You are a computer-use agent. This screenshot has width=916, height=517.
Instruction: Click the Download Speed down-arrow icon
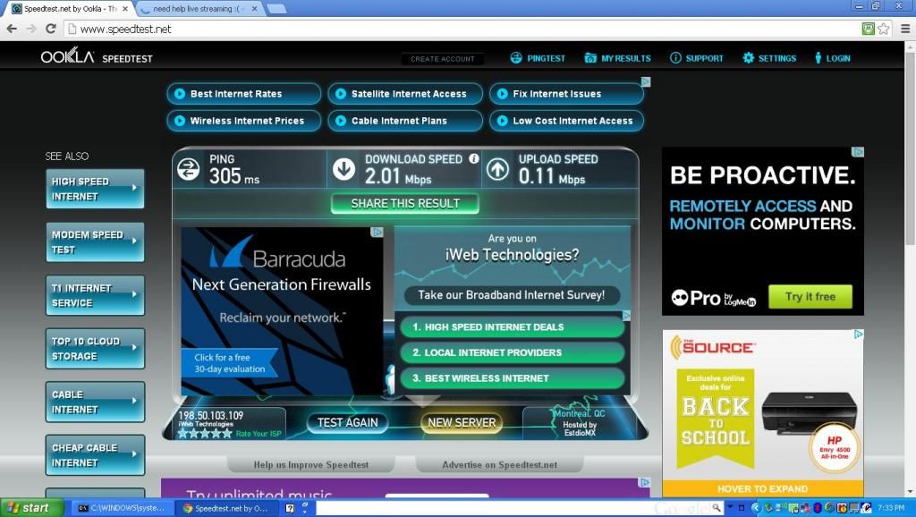point(344,169)
